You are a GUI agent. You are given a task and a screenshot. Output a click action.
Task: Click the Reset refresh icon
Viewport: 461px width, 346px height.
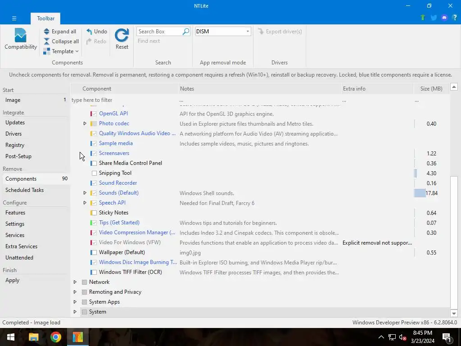point(122,35)
